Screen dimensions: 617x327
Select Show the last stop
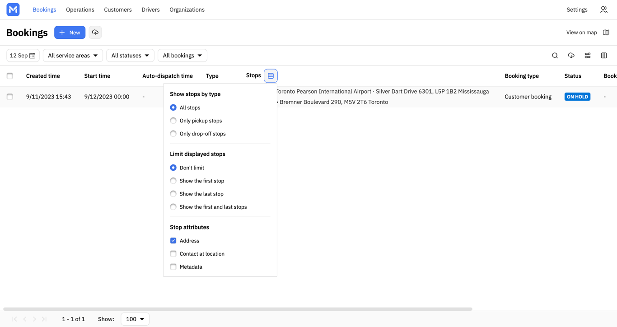[x=173, y=194]
